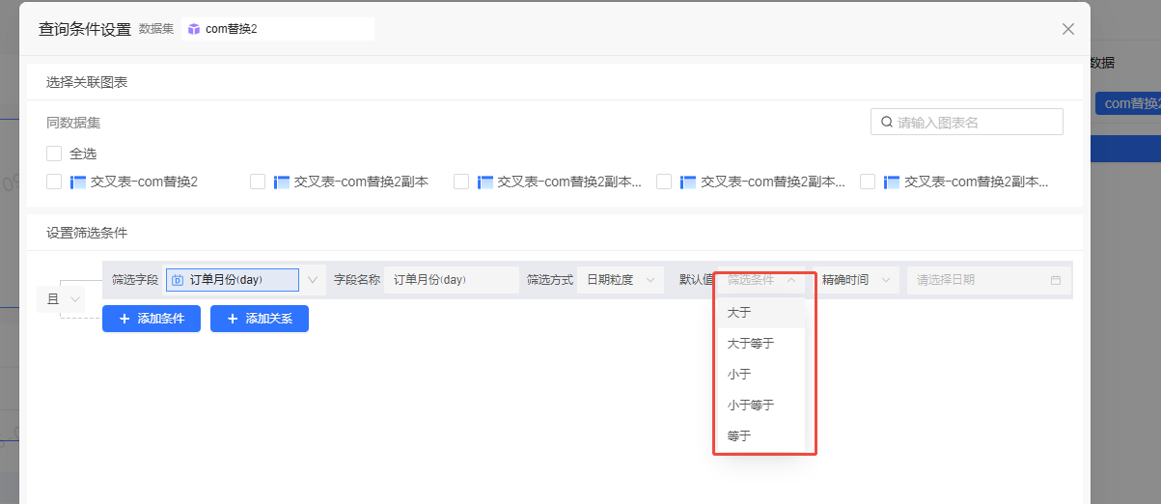This screenshot has height=504, width=1161.
Task: Click the cube dataset icon beside com替换2
Action: point(194,29)
